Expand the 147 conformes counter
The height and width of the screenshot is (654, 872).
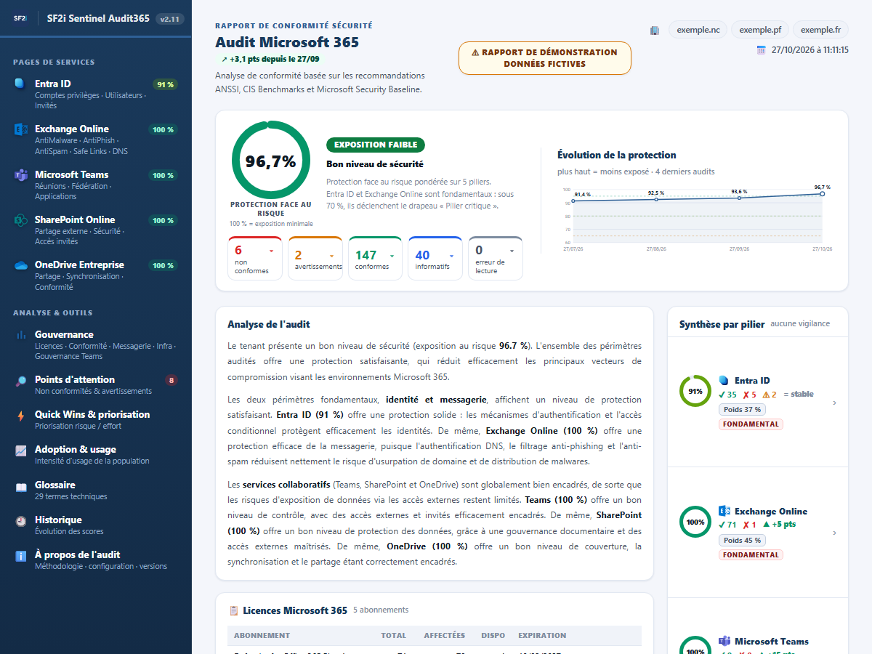pos(375,258)
